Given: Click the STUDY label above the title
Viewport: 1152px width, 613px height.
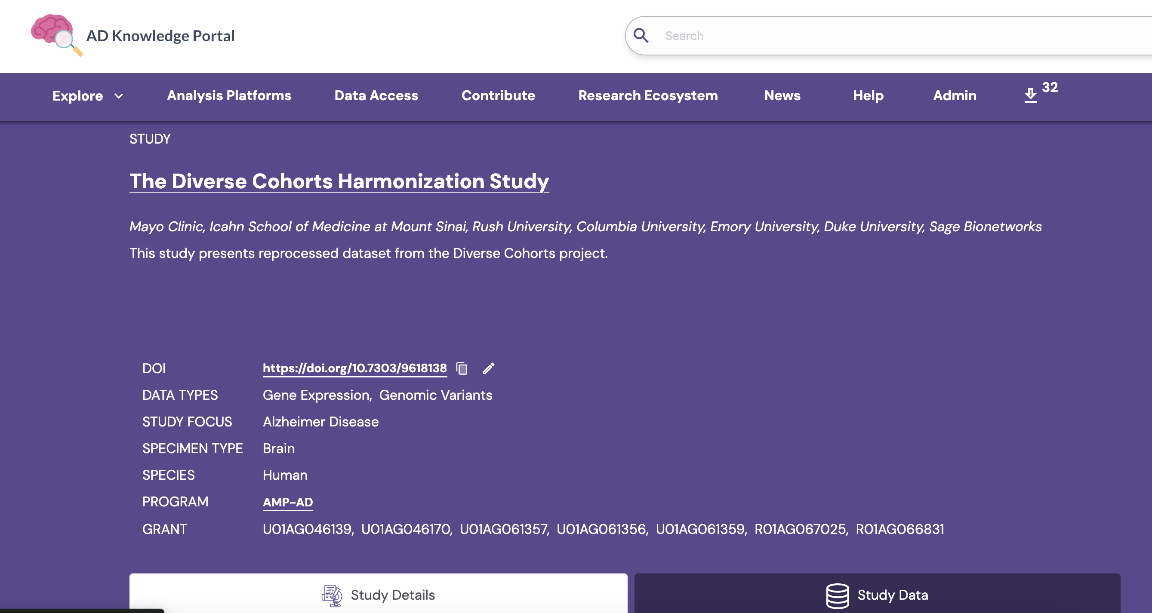Looking at the screenshot, I should 150,139.
